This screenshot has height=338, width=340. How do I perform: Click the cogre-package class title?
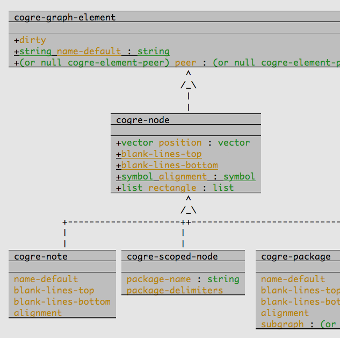coord(295,256)
